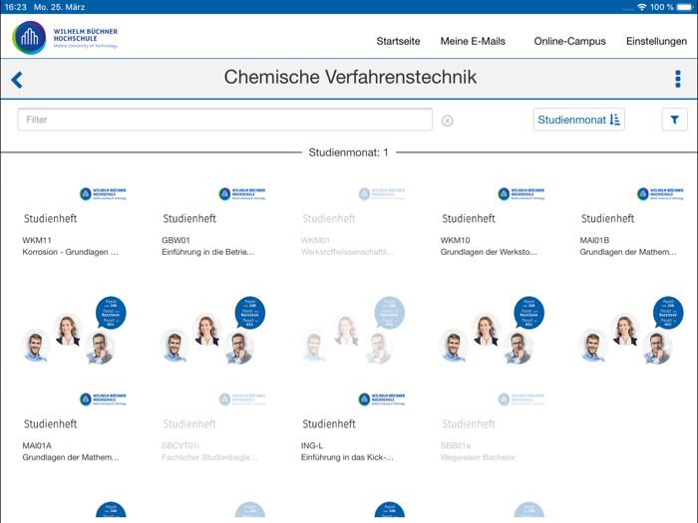Click the small school logo on ING-L card
698x523 pixels.
coord(382,399)
